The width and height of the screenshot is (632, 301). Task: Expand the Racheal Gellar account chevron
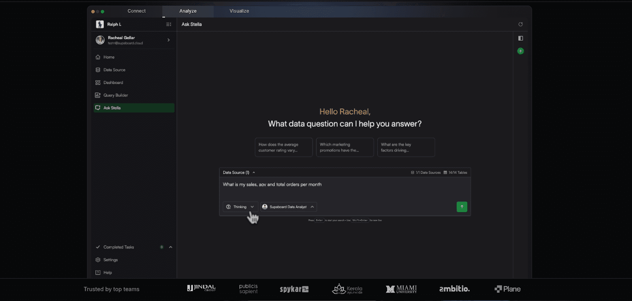(x=169, y=40)
